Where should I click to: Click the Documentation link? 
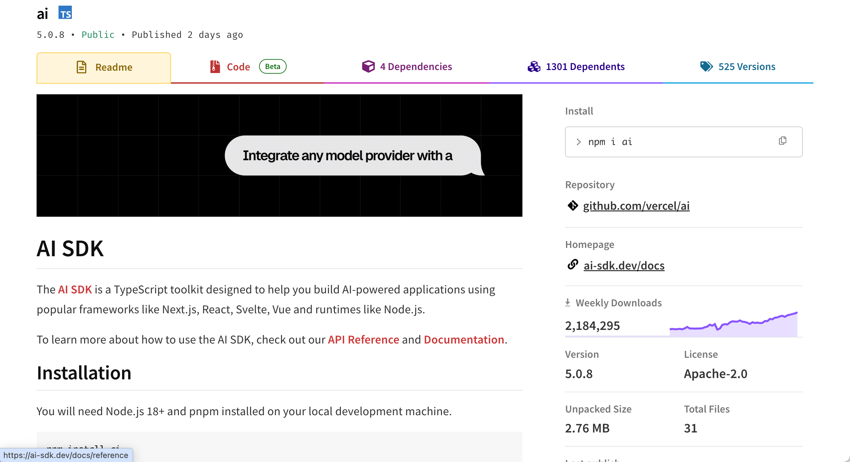(464, 339)
